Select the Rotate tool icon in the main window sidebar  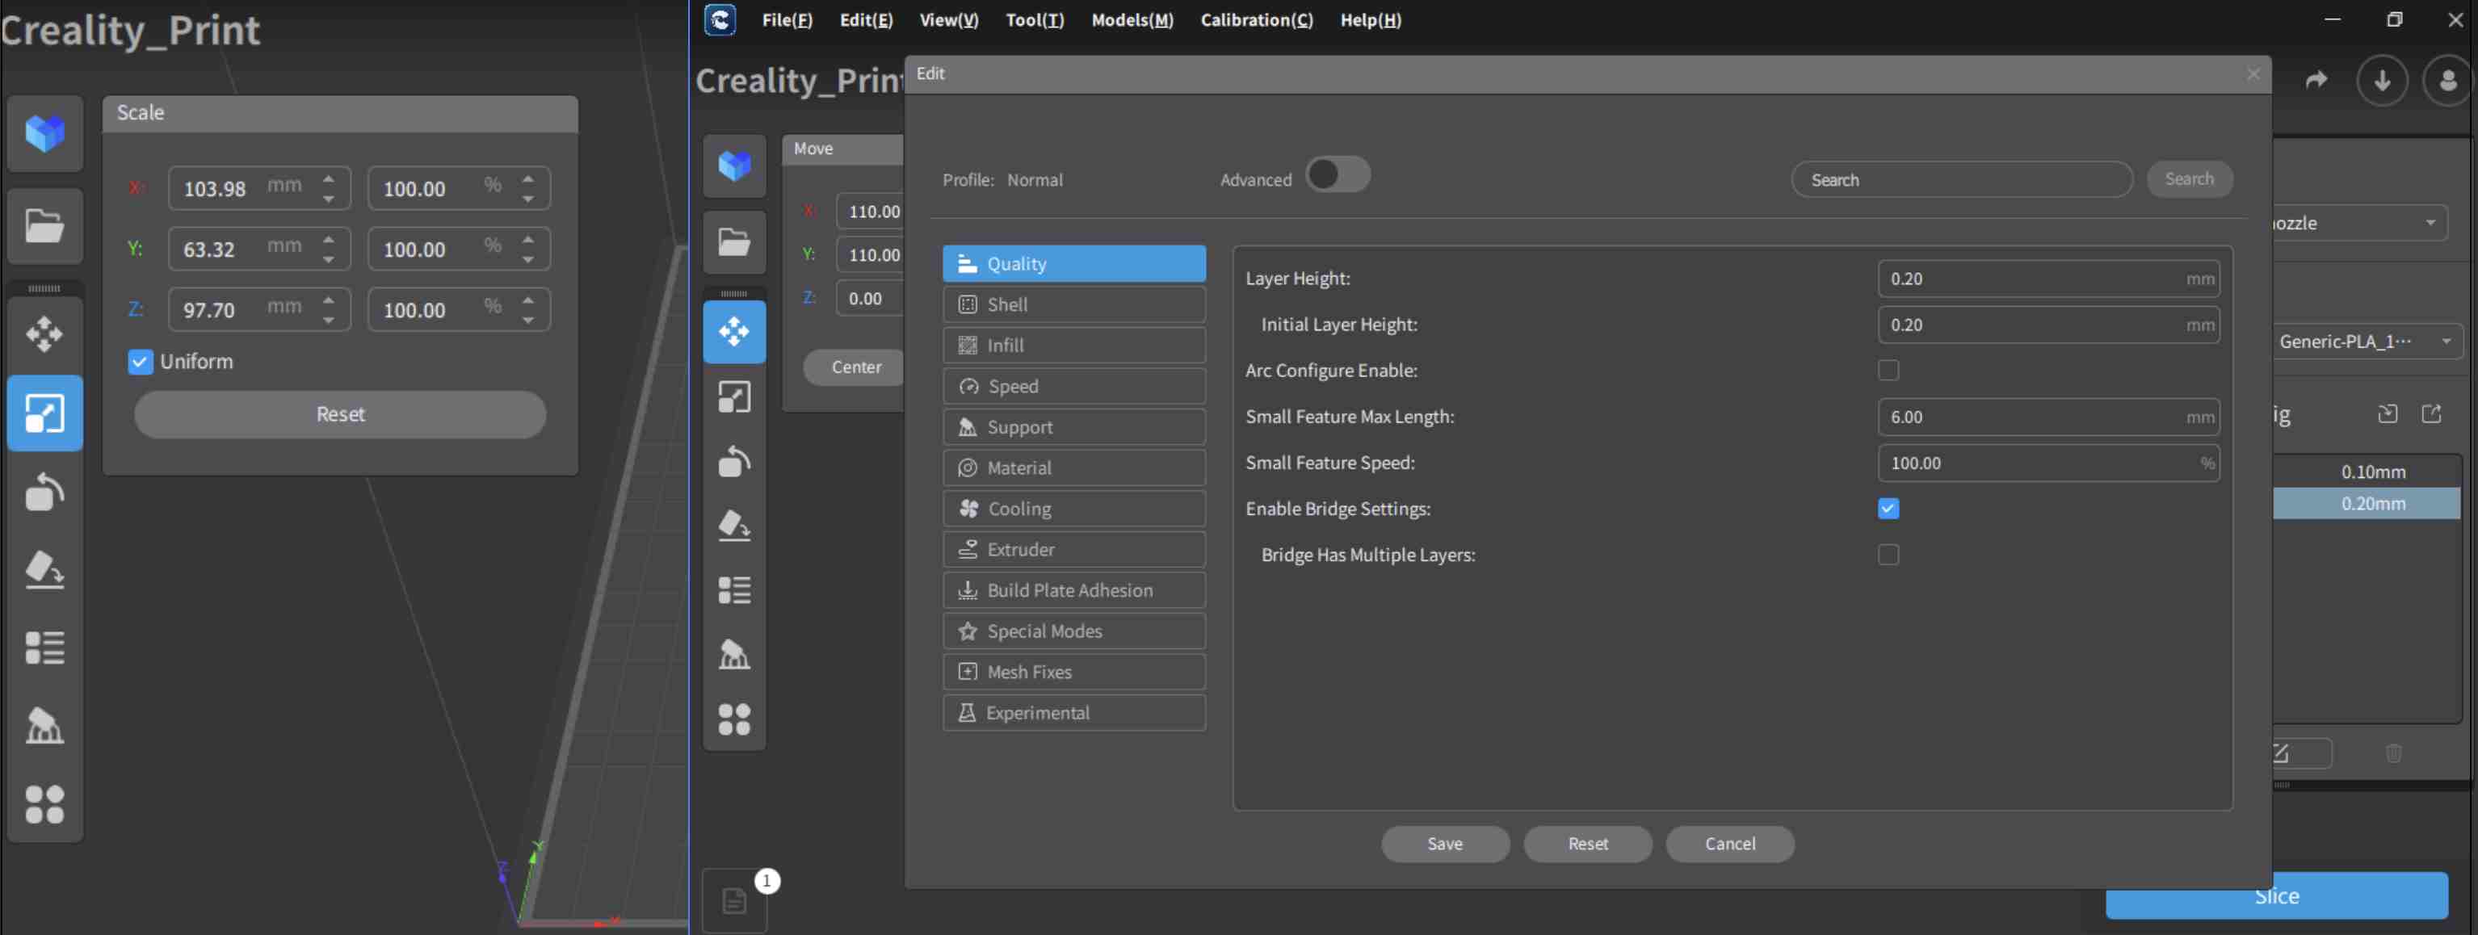[734, 461]
